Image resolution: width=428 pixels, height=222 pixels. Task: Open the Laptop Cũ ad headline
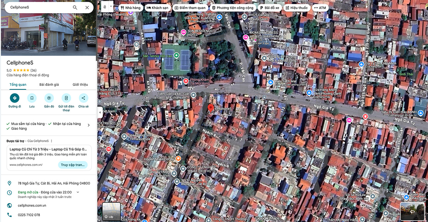coord(48,149)
